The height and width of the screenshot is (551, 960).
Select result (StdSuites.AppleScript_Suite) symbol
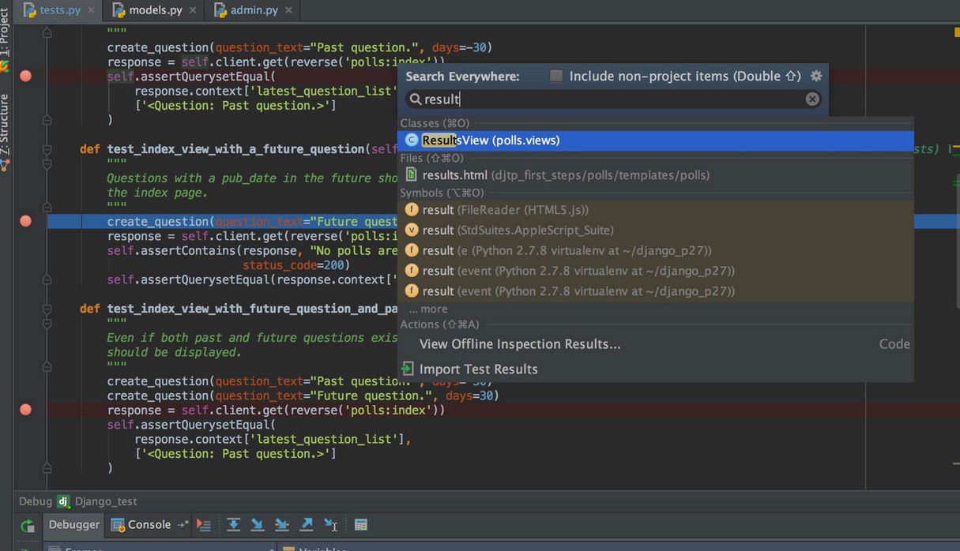tap(655, 231)
